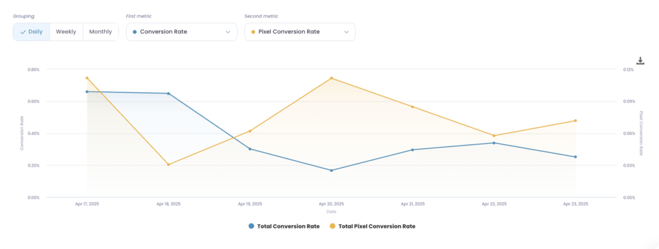Click the Apr 22, 2025 x-axis label
This screenshot has height=249, width=659.
494,204
